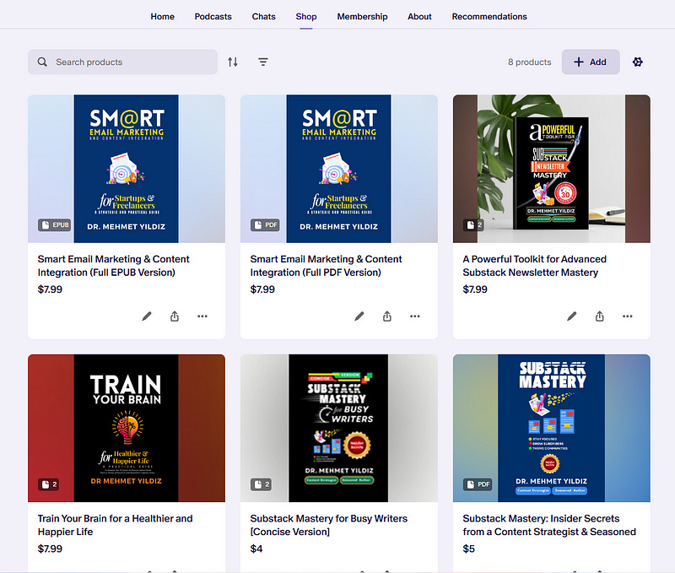Click PDF badge on Smart Email cover
675x573 pixels.
[265, 224]
